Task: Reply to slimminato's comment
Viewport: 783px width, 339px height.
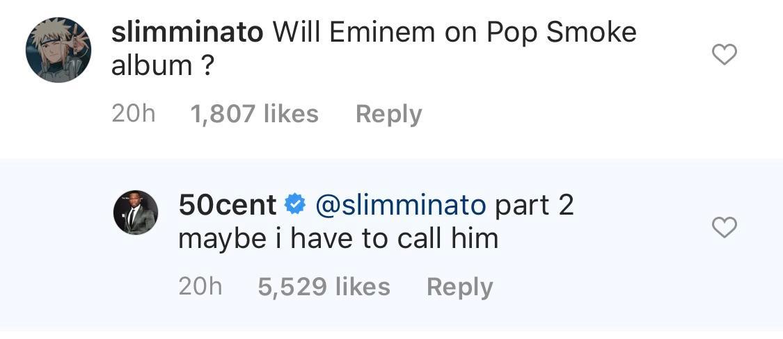Action: (388, 114)
